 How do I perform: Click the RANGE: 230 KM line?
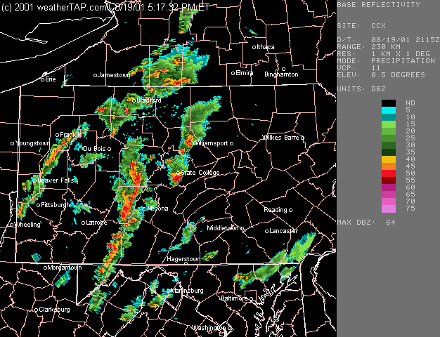369,47
